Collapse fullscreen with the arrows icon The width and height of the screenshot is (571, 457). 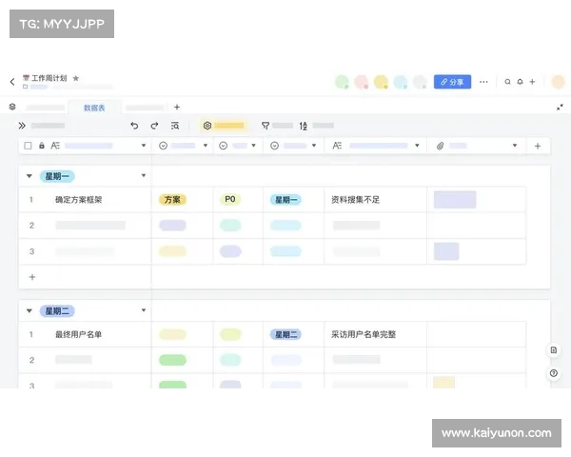point(560,108)
